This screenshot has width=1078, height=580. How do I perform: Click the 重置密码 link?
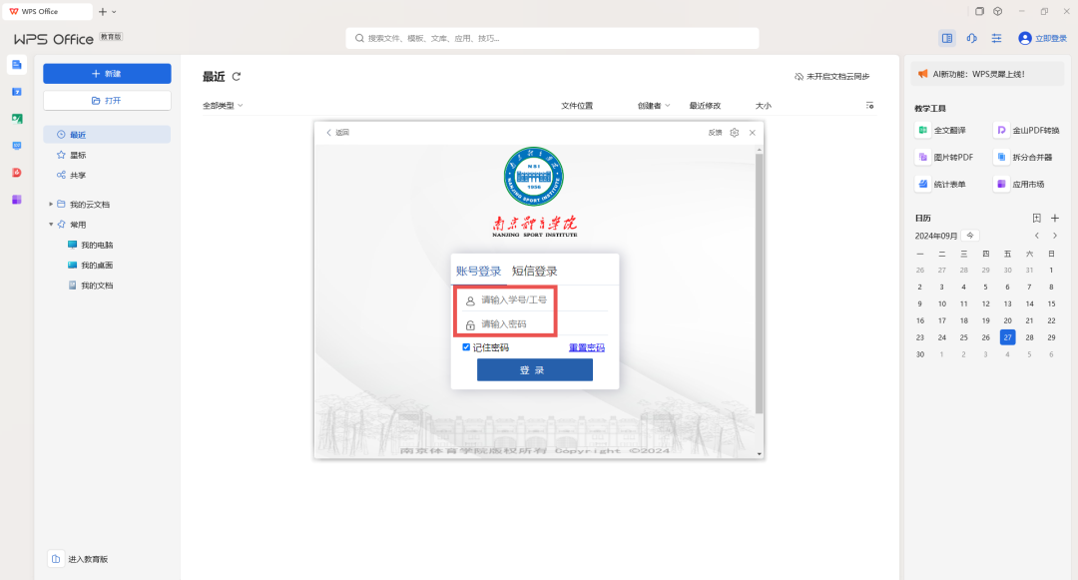point(587,347)
